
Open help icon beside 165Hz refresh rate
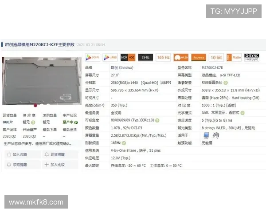(124, 143)
